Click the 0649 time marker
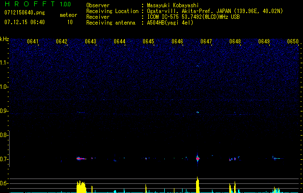The height and width of the screenshot is (193, 303). [x=264, y=41]
